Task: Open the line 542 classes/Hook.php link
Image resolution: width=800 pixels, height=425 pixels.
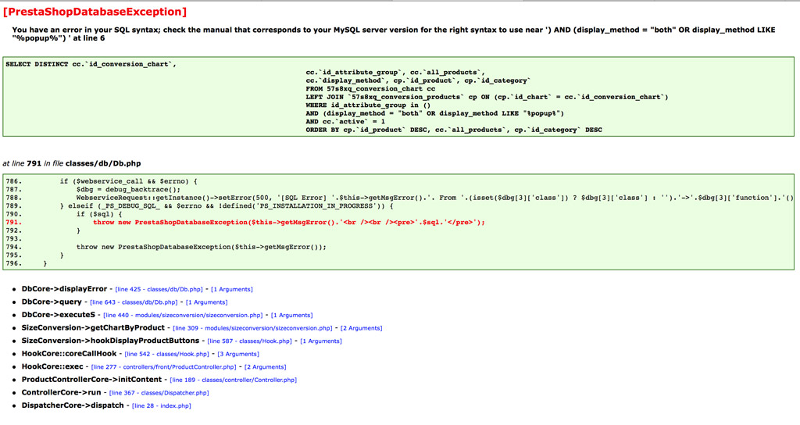Action: pyautogui.click(x=167, y=354)
